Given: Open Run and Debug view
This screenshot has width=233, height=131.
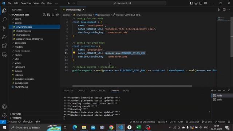Looking at the screenshot, I should tap(4, 37).
